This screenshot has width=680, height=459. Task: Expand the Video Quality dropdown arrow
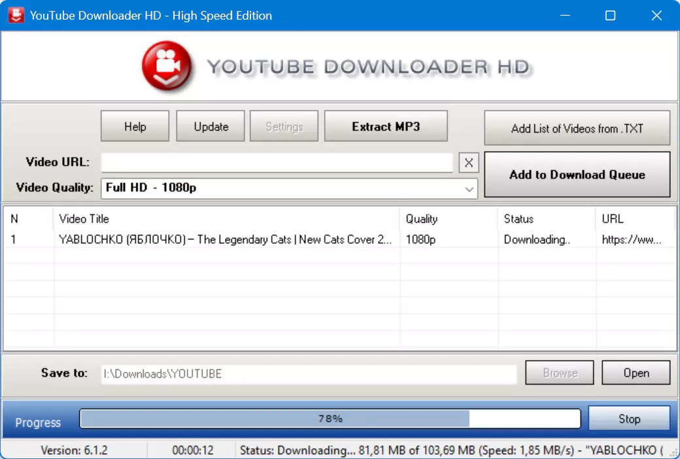tap(469, 189)
